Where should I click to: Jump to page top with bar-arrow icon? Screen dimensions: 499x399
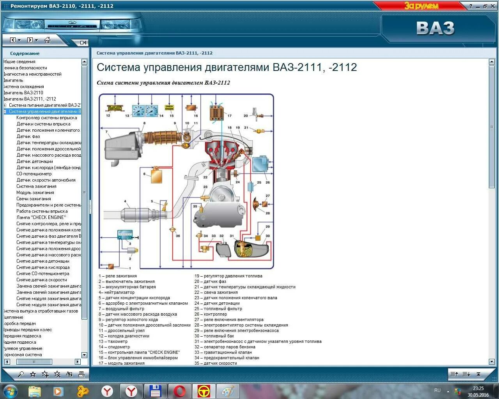tap(479, 374)
